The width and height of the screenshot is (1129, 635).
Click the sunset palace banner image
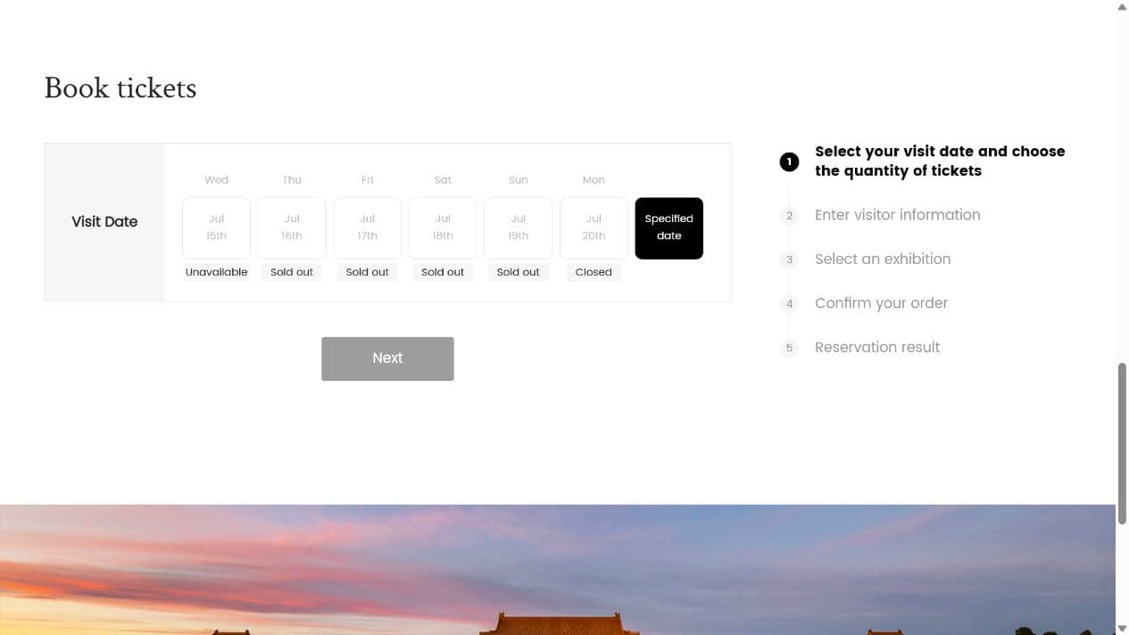tap(558, 570)
